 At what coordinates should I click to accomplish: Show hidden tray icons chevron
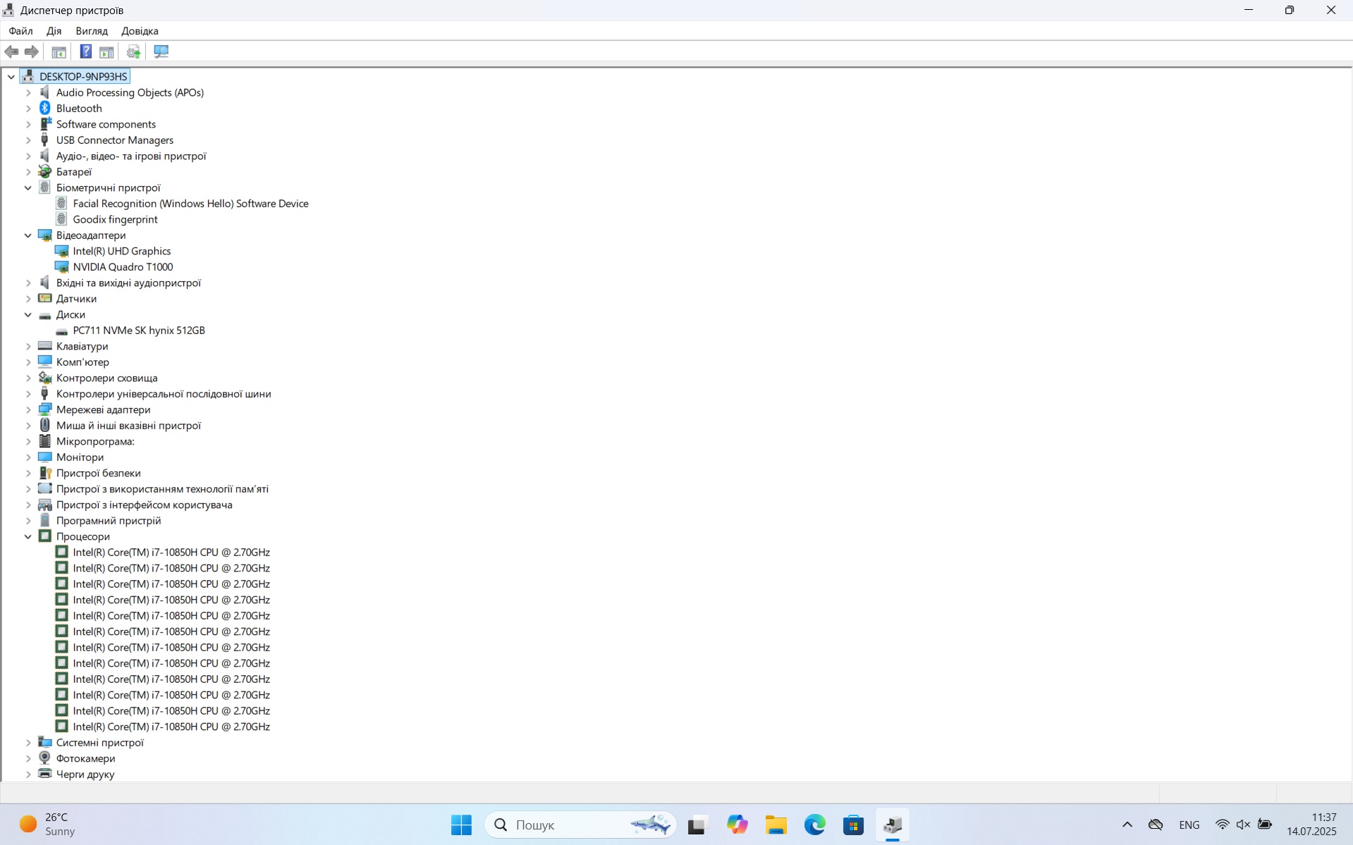pos(1127,825)
